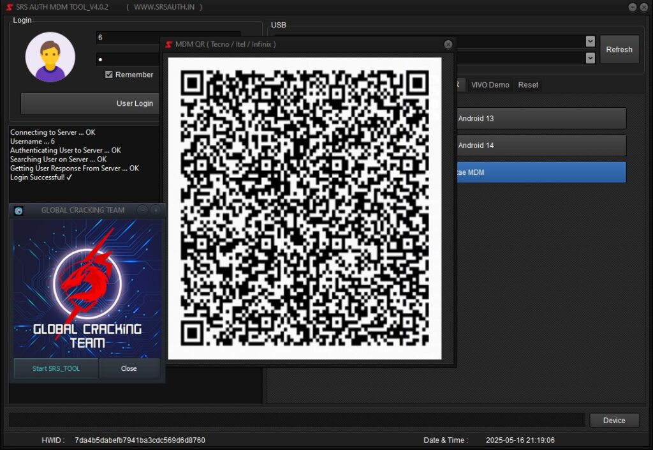Click the MDM QR dialog logo icon
The height and width of the screenshot is (450, 653).
click(x=168, y=44)
